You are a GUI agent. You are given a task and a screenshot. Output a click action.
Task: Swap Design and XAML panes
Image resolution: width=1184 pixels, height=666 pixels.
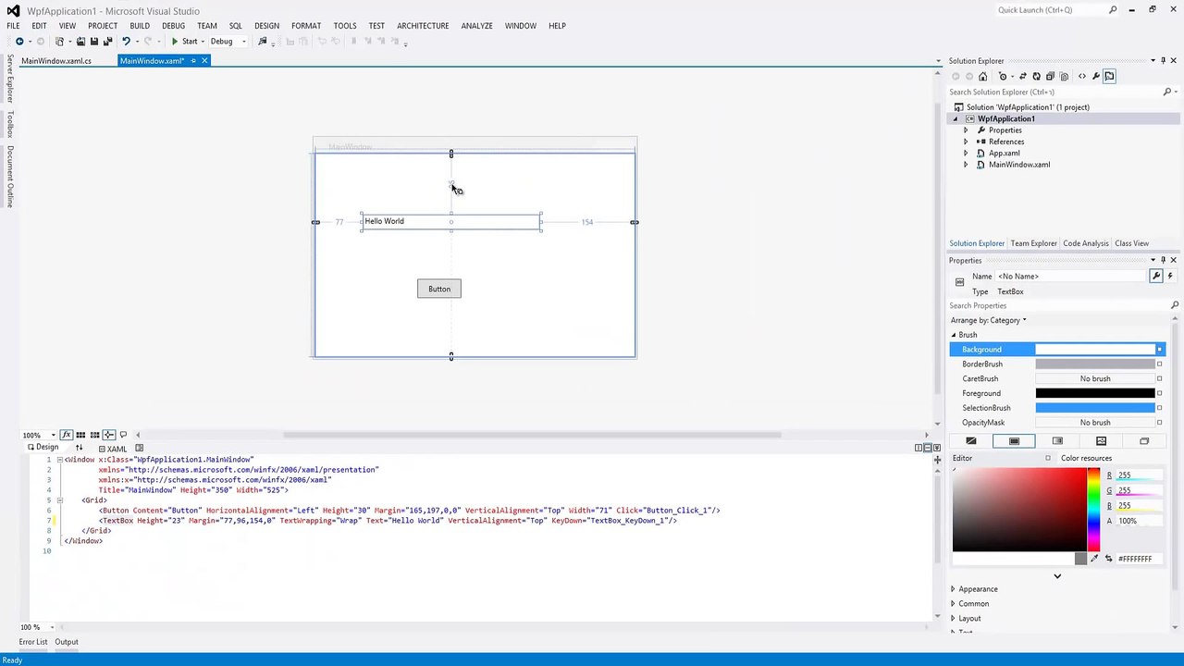[x=79, y=448]
